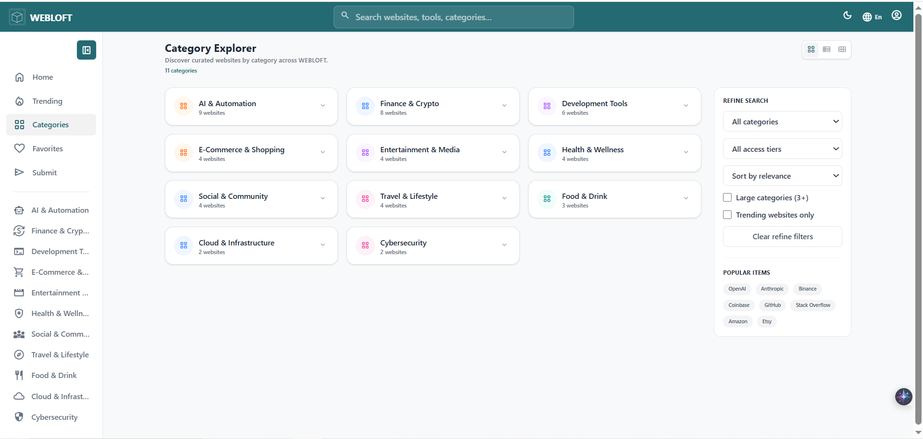Switch to table view layout
Viewport: 923px width, 439px height.
click(x=842, y=49)
